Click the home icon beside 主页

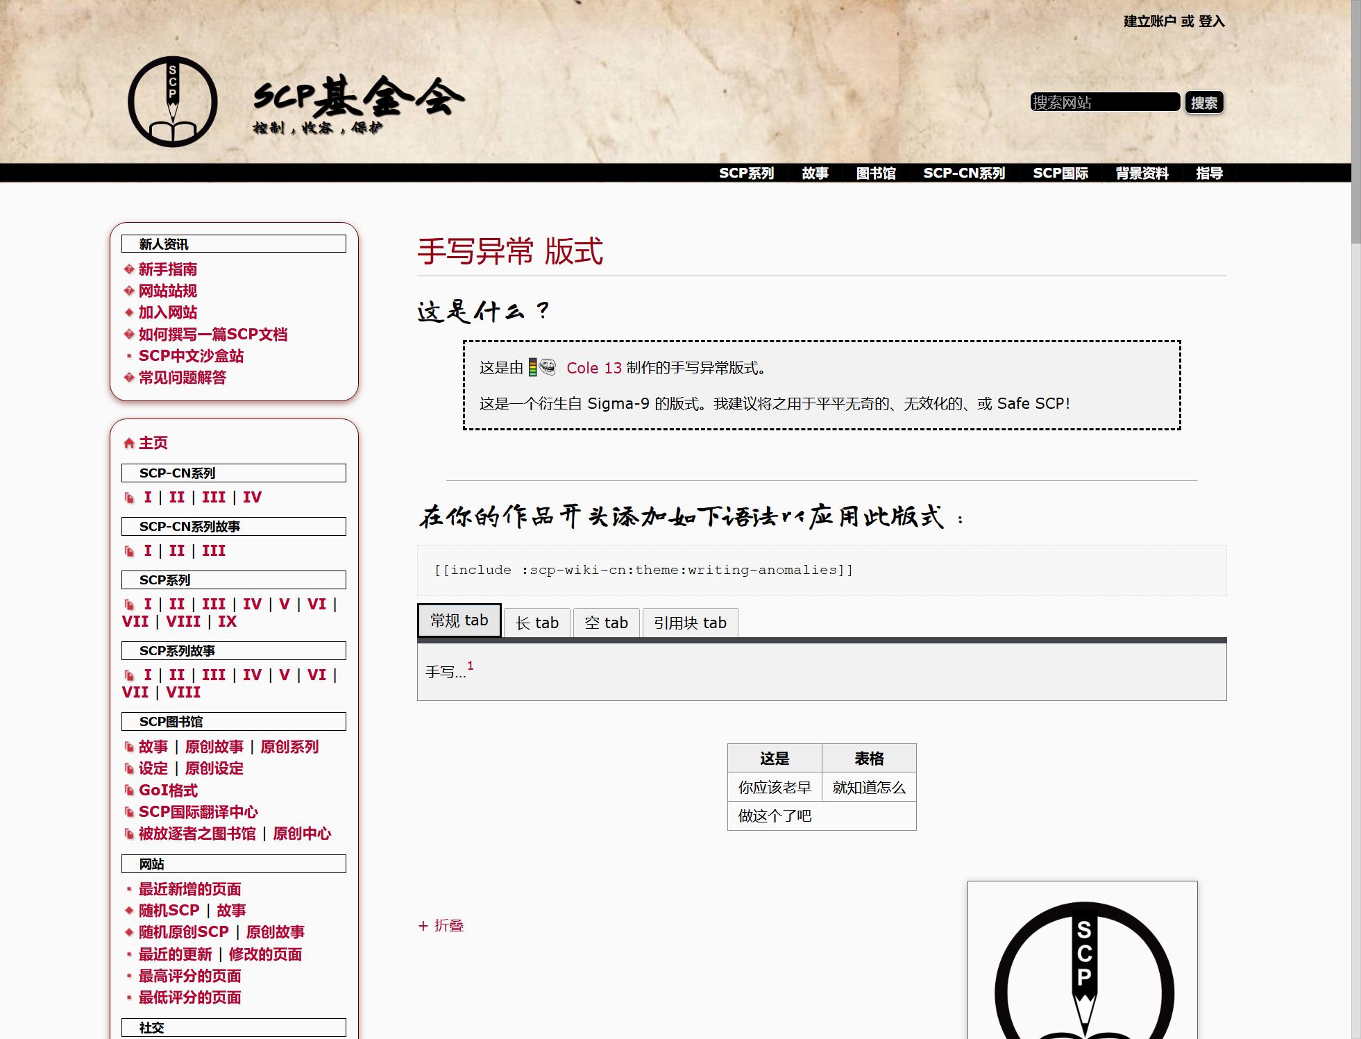click(x=128, y=444)
